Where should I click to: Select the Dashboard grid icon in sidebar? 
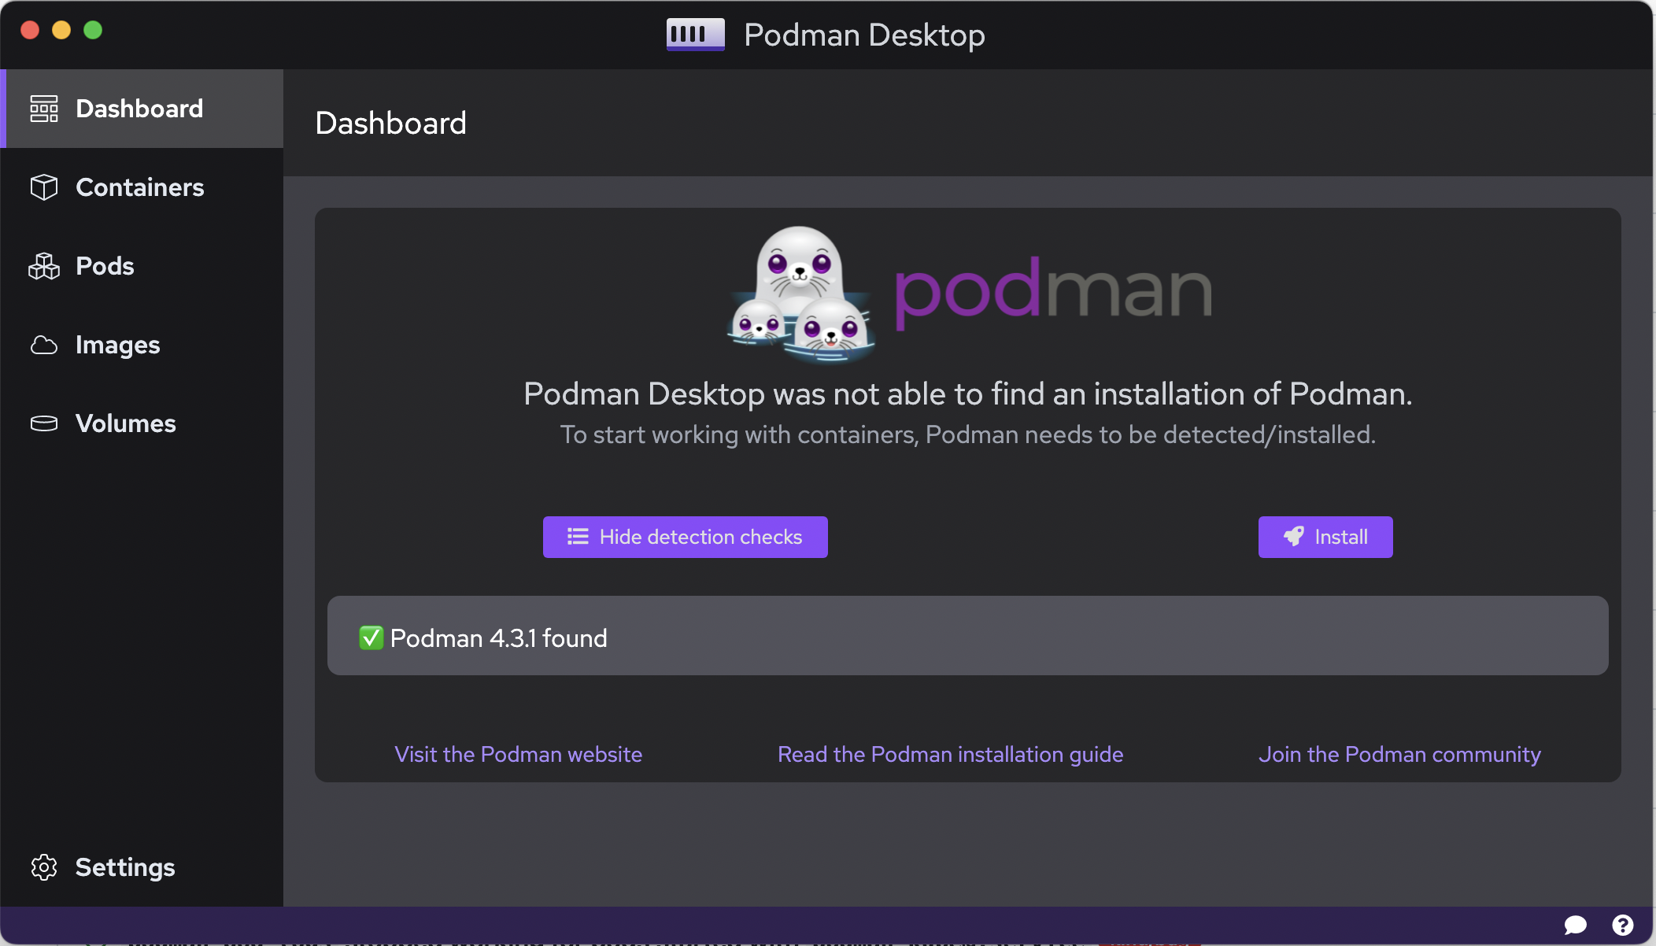[44, 108]
